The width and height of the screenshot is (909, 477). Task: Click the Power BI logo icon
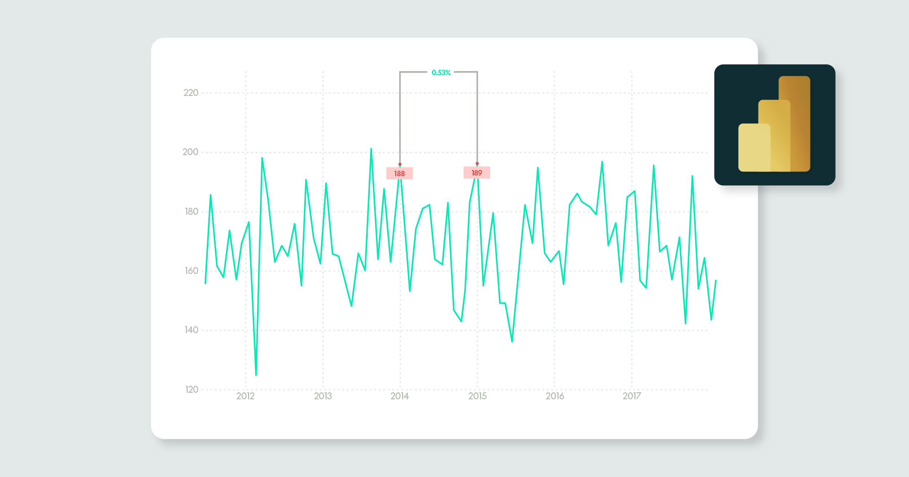pyautogui.click(x=774, y=125)
